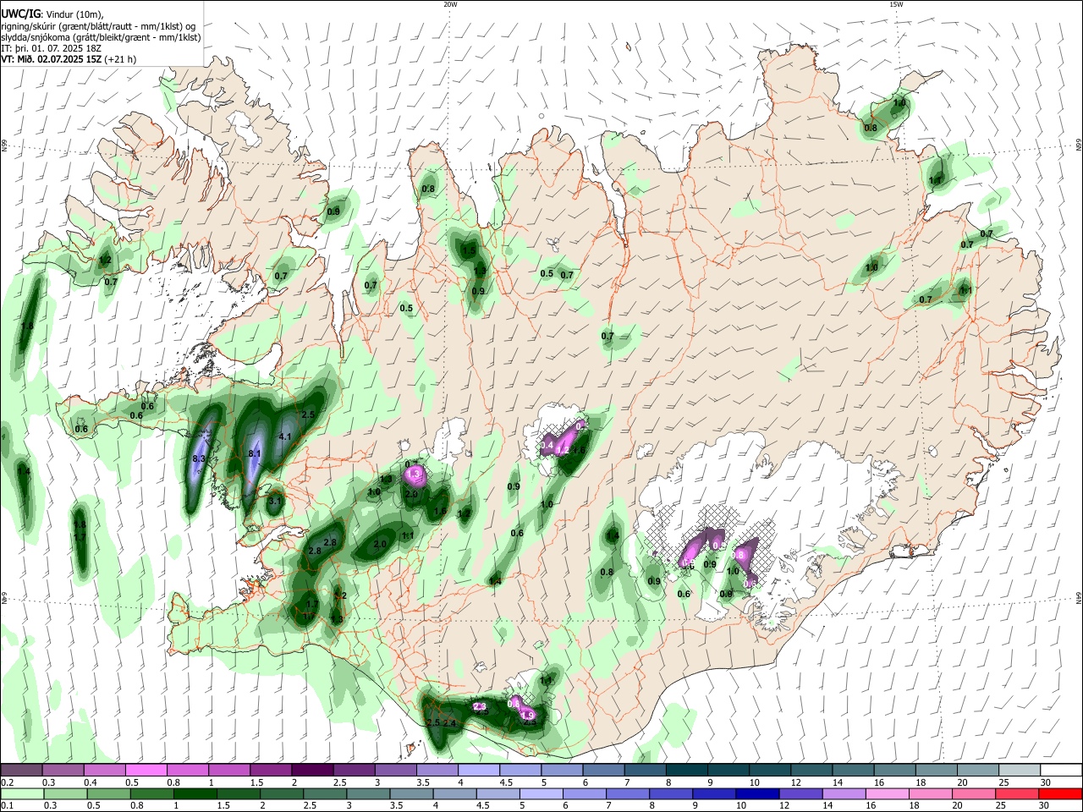Select bright pink swatch between 0.5 and 0.8, upper row
Screen dimensions: 1083x812
(x=147, y=771)
